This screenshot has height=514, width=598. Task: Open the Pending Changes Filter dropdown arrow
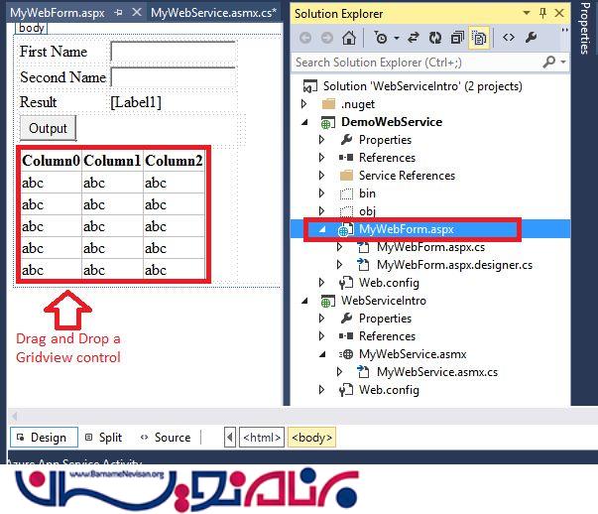(397, 38)
